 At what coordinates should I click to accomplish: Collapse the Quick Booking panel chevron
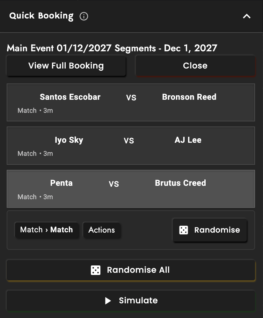[247, 16]
